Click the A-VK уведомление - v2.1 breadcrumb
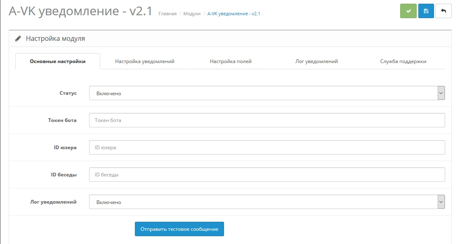460x244 pixels. 234,14
